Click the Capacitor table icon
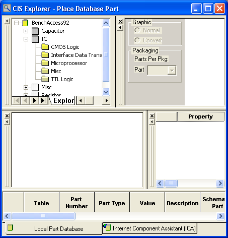This screenshot has width=228, height=238. (35, 31)
